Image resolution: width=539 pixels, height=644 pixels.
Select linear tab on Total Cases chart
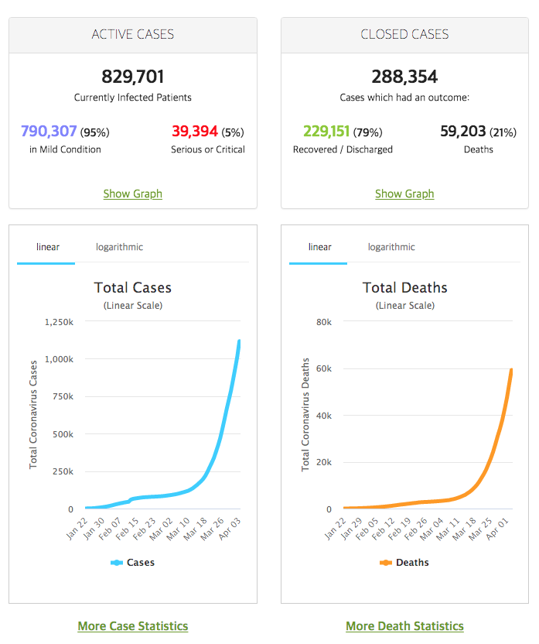(x=48, y=247)
